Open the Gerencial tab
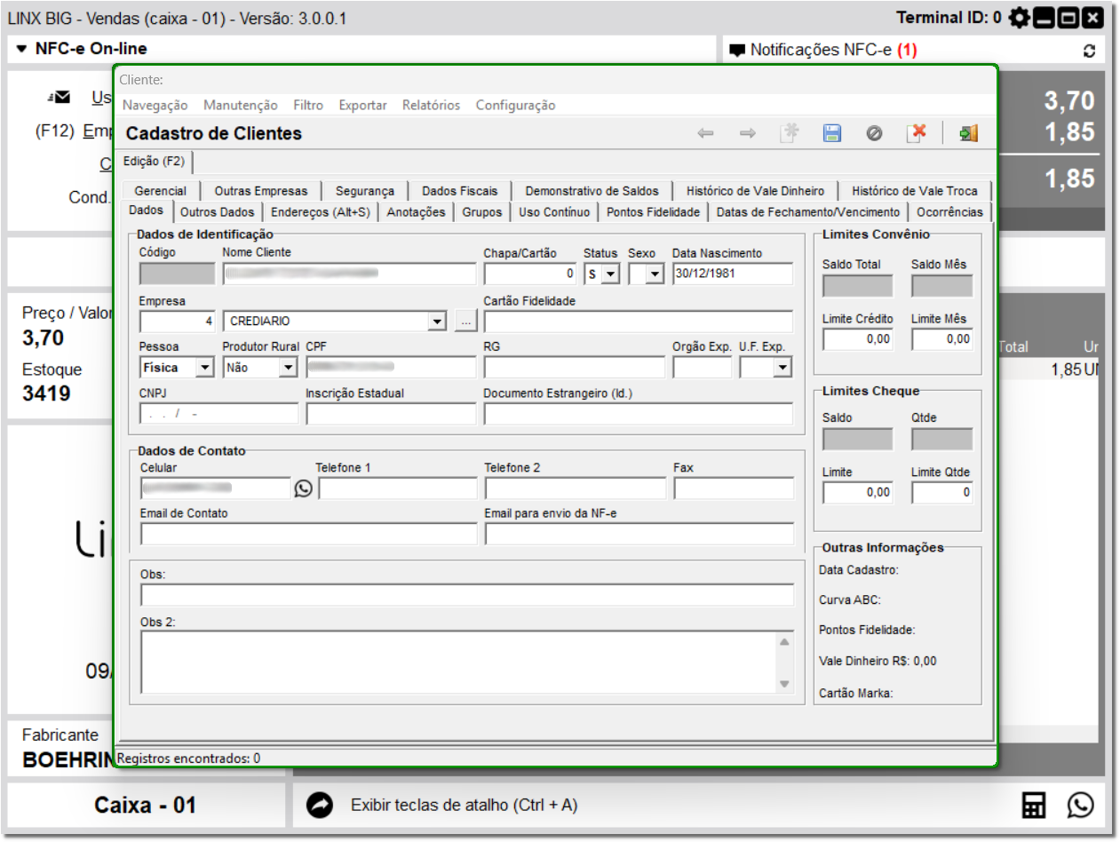This screenshot has height=842, width=1120. (x=161, y=191)
